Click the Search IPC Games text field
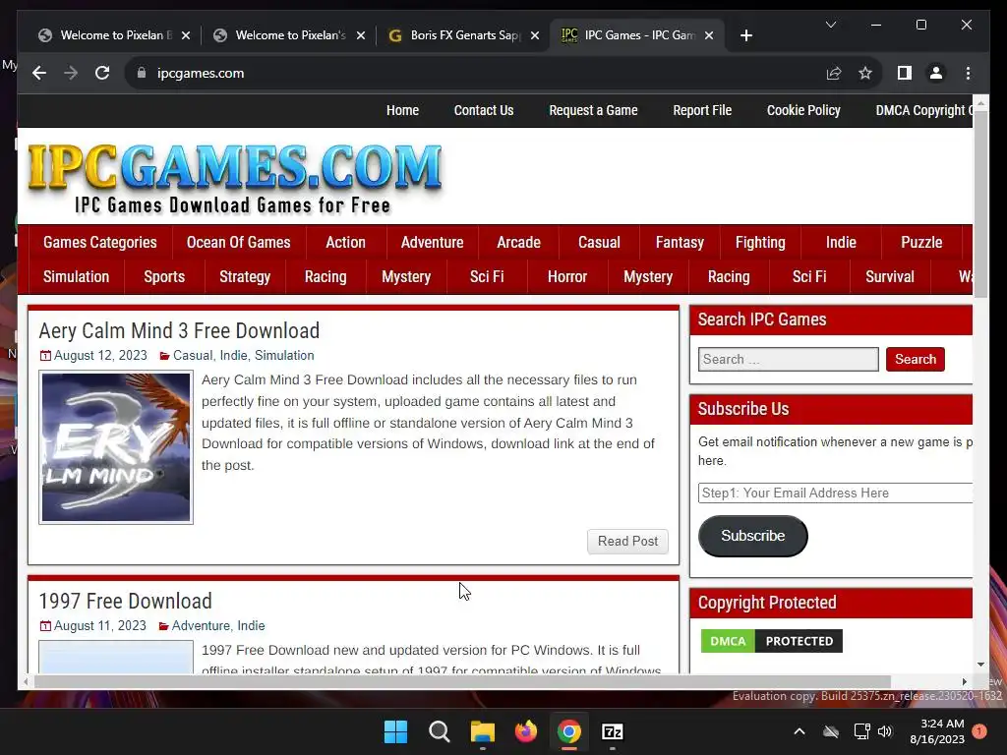The image size is (1007, 755). [x=788, y=359]
